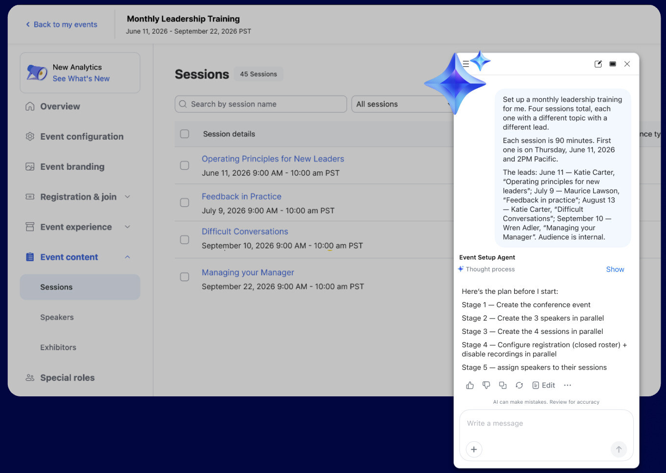The width and height of the screenshot is (666, 473).
Task: Click the send message arrow button
Action: [x=619, y=449]
